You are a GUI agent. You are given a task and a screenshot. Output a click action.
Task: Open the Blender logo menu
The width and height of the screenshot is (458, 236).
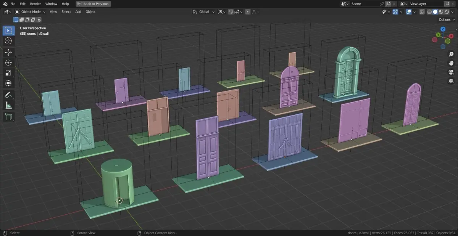5,4
